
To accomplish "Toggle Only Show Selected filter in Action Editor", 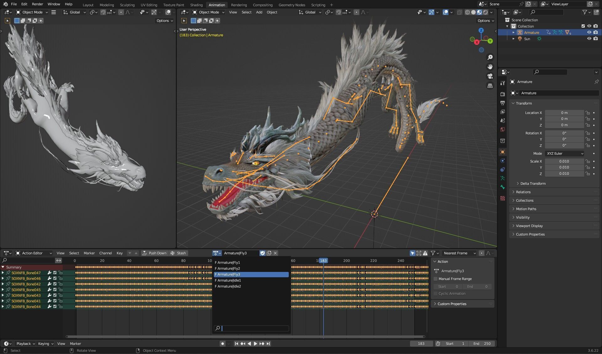I will [413, 253].
